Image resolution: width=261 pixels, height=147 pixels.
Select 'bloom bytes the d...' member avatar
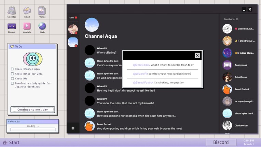coord(227,113)
